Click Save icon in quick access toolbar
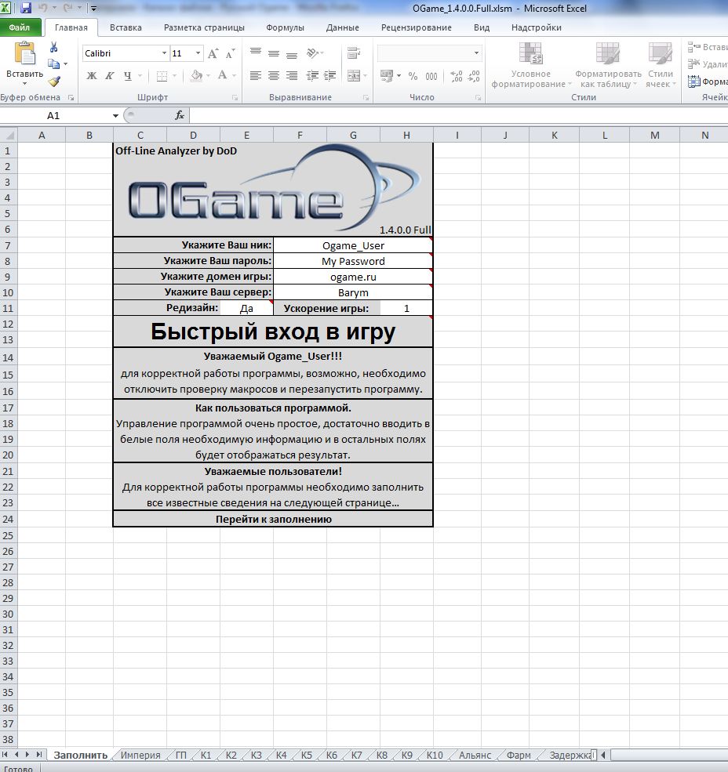The image size is (728, 772). (x=26, y=8)
